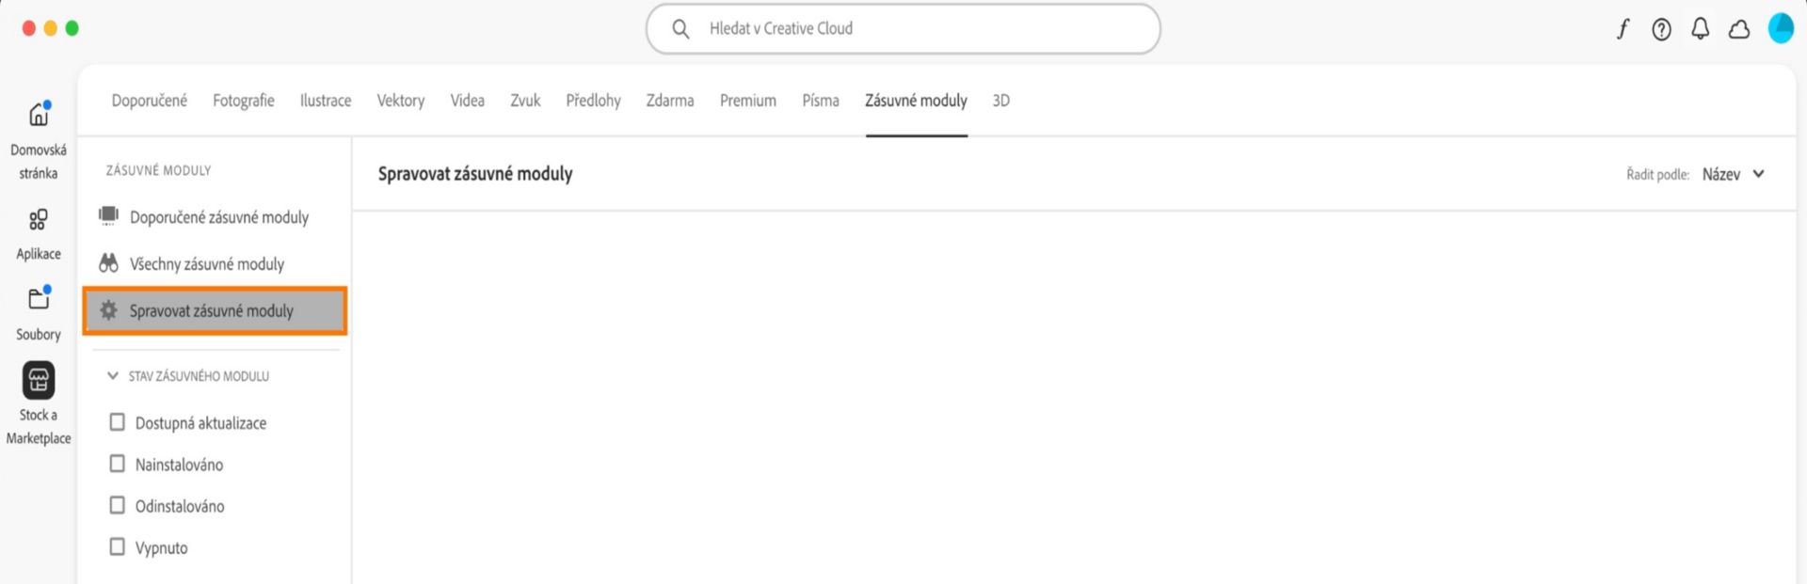1807x584 pixels.
Task: Open help using the question mark icon
Action: 1661,29
